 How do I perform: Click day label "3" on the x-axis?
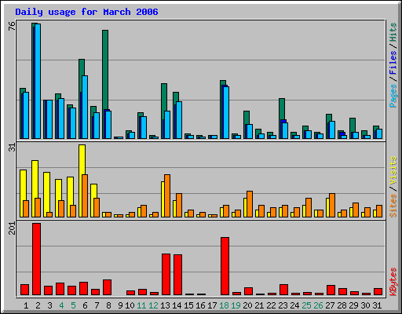pos(49,305)
